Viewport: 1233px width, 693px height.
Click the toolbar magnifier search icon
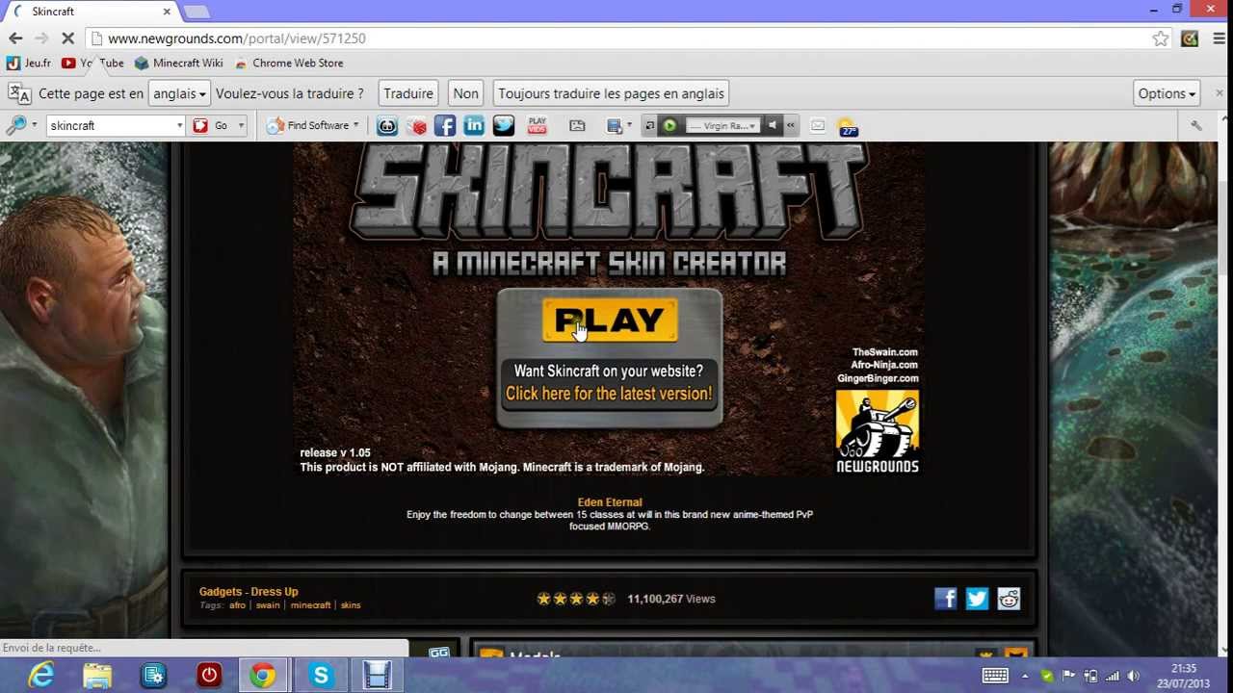pos(15,125)
